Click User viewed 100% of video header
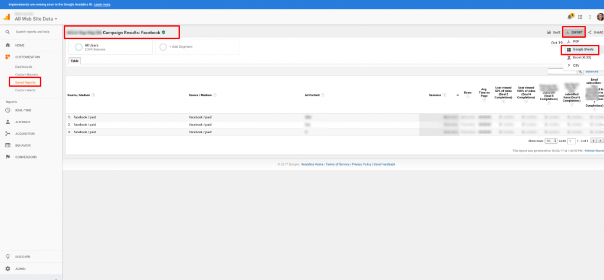Screen dimensions: 604x280 527,93
